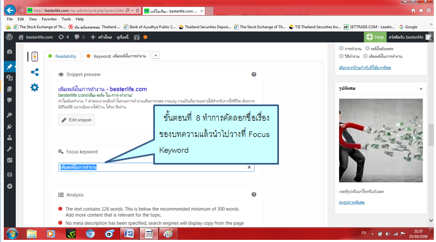Open the Media icon in sidebar
The image size is (436, 242).
coord(10,78)
